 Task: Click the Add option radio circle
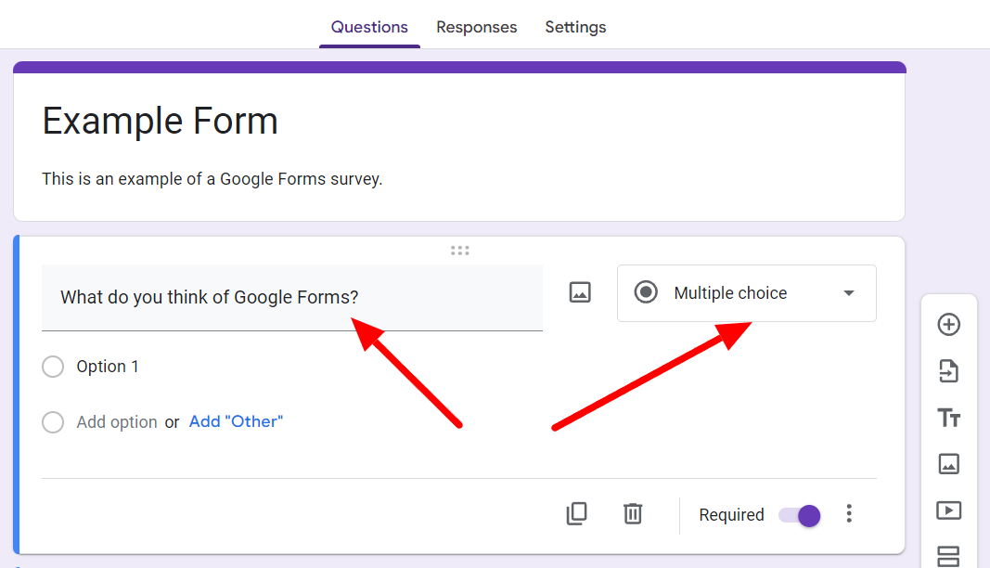pos(53,422)
